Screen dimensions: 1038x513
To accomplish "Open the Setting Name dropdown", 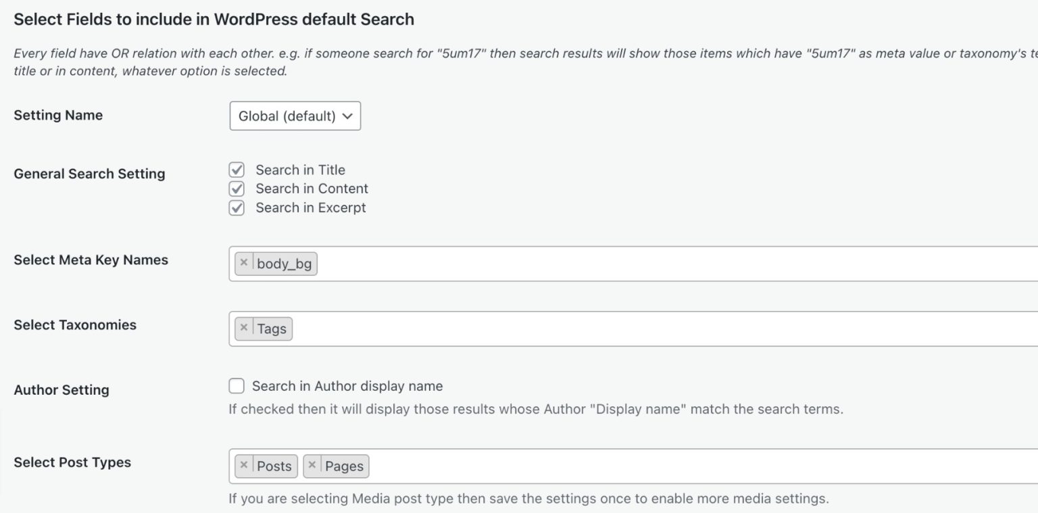I will 295,116.
